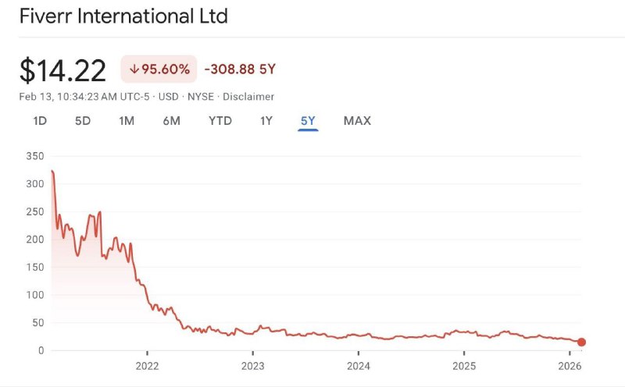The image size is (625, 387).
Task: Click the 2024 label on the timeline
Action: 358,365
